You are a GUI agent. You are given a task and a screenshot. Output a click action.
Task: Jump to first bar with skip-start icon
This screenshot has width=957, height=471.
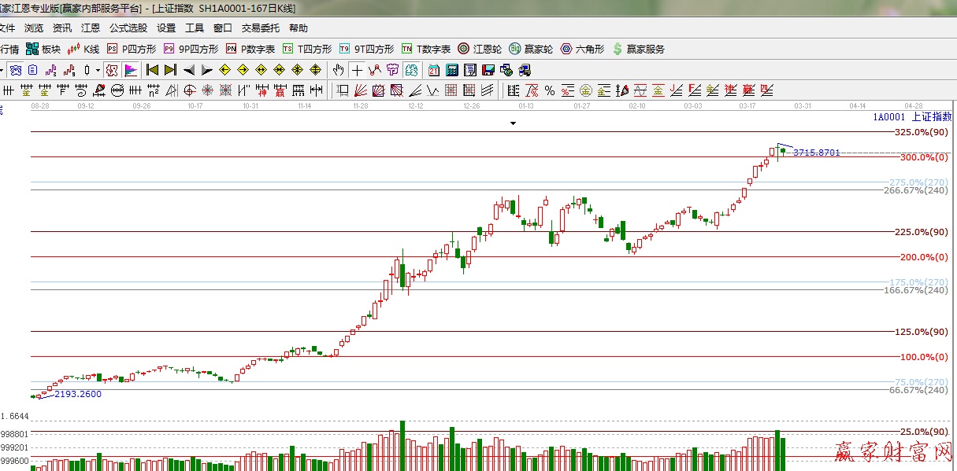click(x=153, y=70)
